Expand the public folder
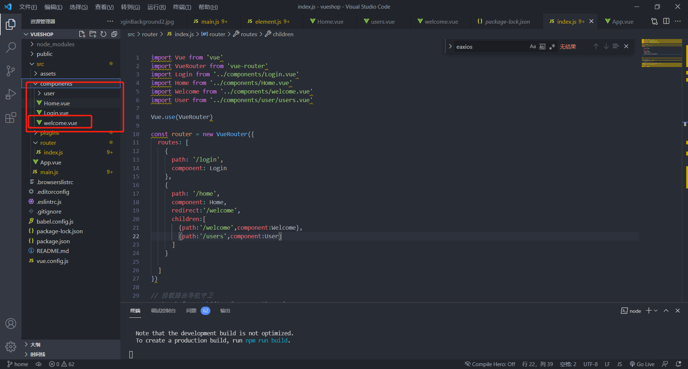Screen dimensions: 688x369 tap(32, 54)
